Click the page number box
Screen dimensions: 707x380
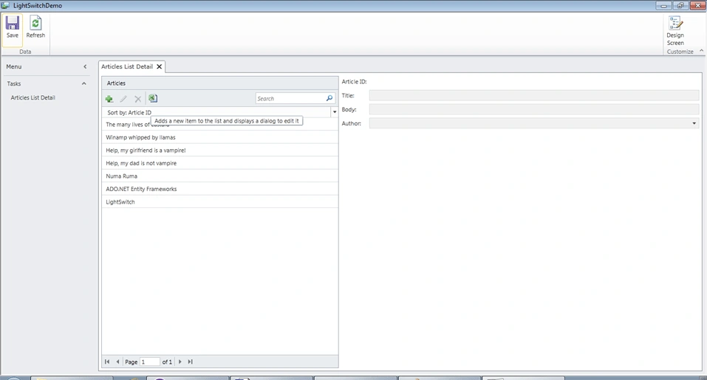tap(150, 362)
